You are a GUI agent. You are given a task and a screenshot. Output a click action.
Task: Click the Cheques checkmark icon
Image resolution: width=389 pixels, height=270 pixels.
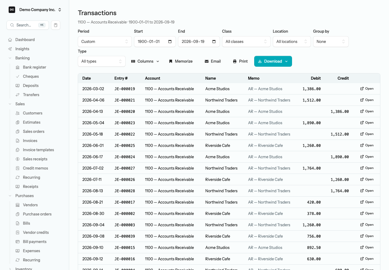(18, 76)
